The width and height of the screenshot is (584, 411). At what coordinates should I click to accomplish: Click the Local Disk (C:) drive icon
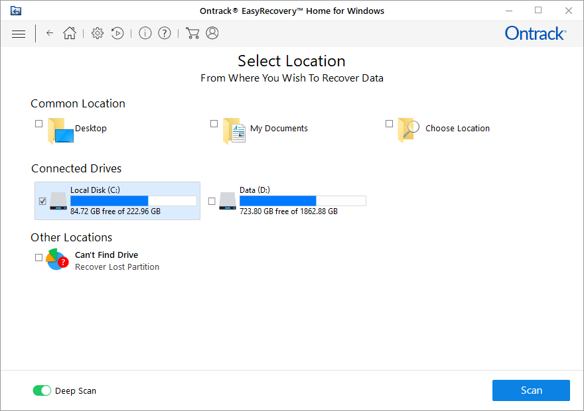[x=58, y=201]
